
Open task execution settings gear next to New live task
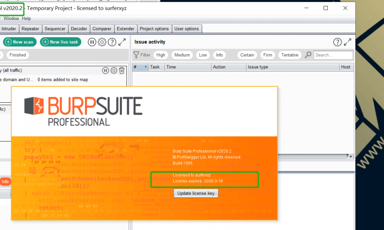[102, 42]
